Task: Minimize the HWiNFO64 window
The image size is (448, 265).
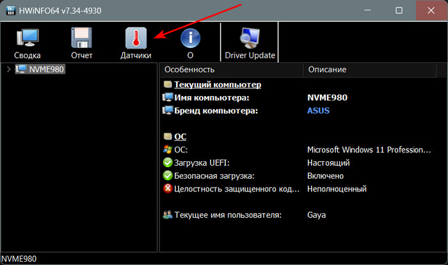Action: click(368, 11)
